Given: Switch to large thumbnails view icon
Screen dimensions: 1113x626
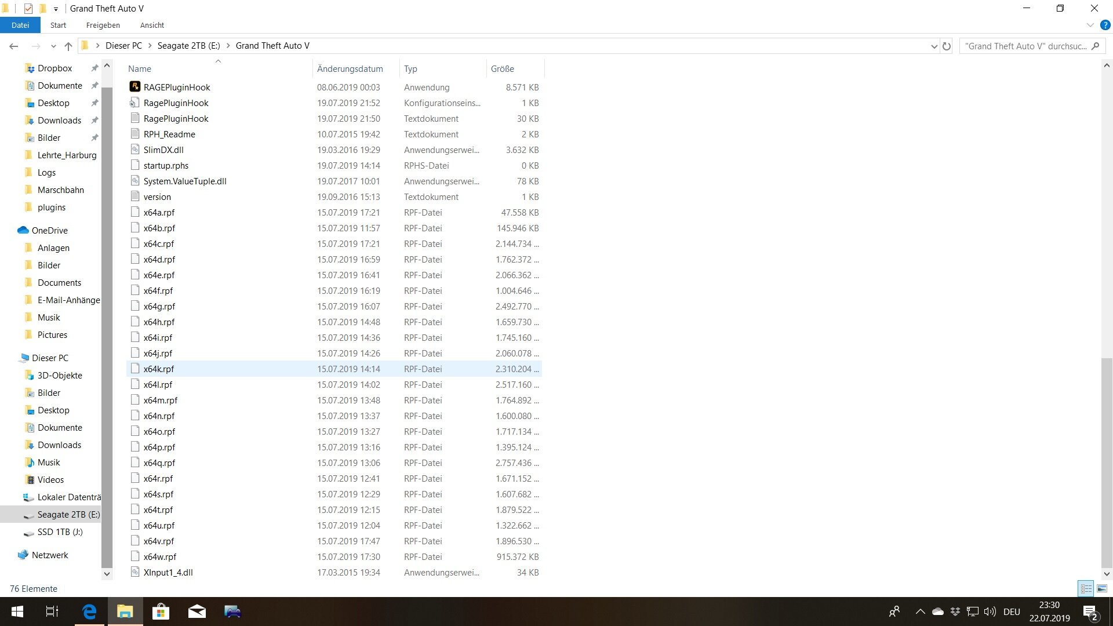Looking at the screenshot, I should tap(1102, 588).
